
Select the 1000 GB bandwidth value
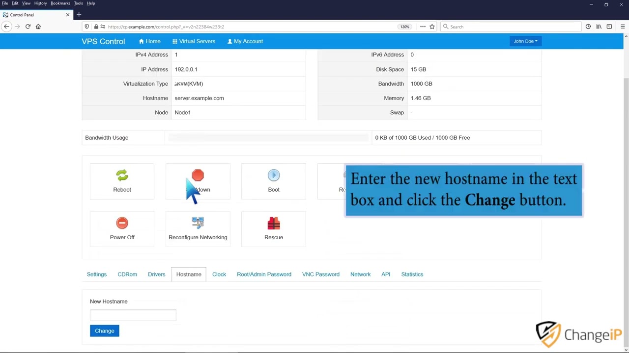click(421, 84)
